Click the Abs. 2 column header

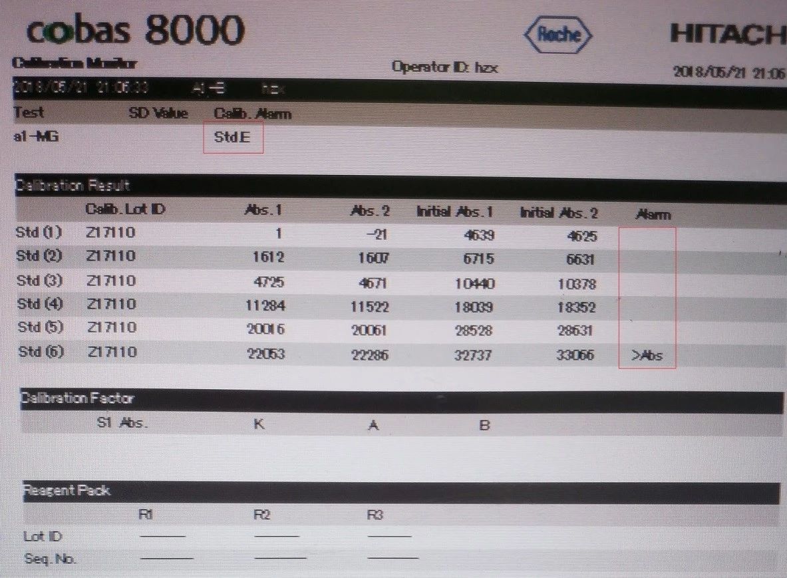[x=370, y=211]
